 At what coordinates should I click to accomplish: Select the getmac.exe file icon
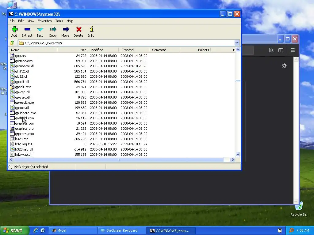pos(12,61)
